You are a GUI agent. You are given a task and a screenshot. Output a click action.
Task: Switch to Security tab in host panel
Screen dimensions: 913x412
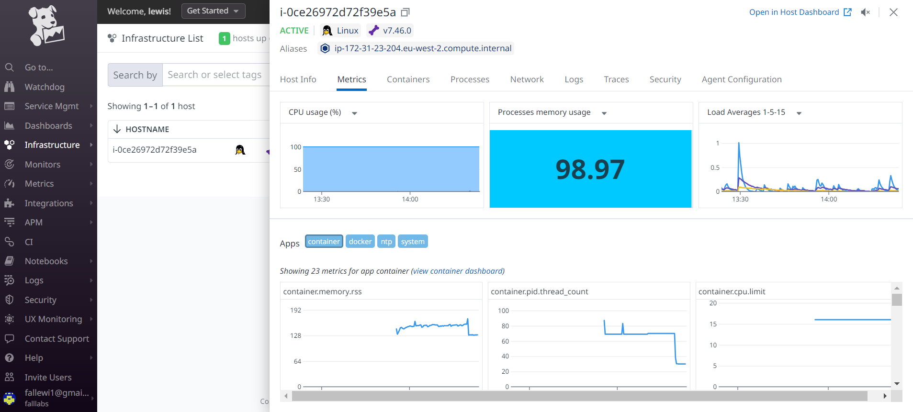tap(665, 79)
